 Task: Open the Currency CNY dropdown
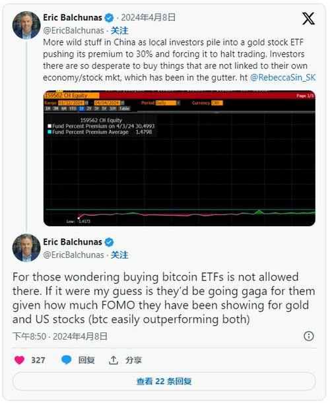pos(217,103)
